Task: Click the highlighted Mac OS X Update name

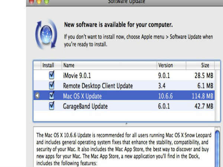Action: point(82,96)
